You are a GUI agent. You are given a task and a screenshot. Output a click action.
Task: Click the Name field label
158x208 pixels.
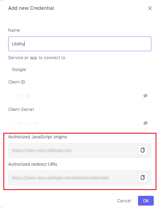(14, 30)
